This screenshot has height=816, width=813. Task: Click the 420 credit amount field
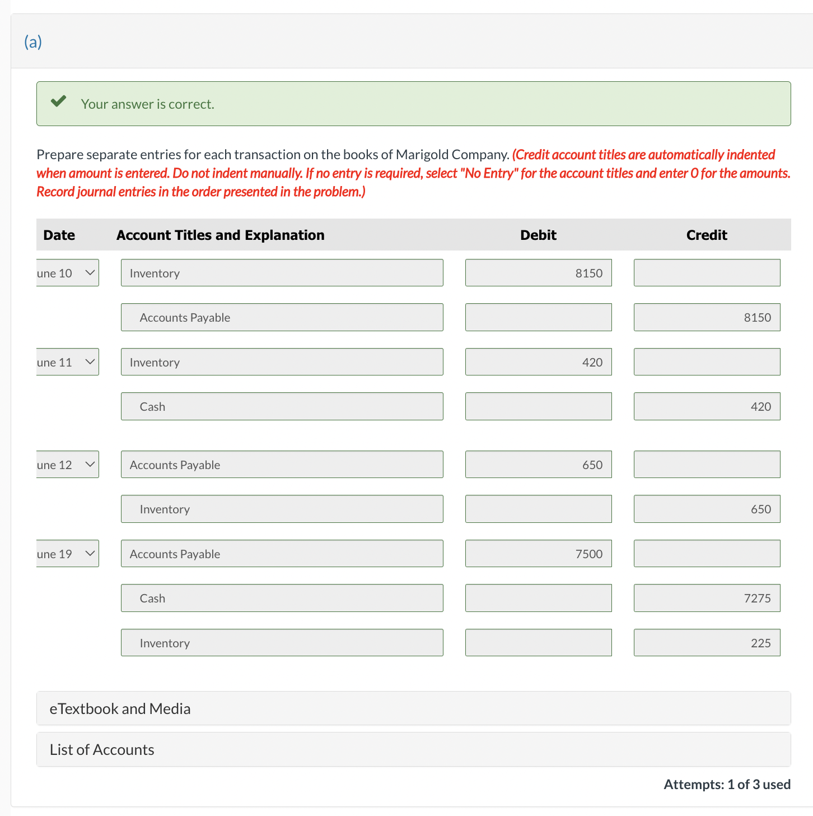[707, 406]
